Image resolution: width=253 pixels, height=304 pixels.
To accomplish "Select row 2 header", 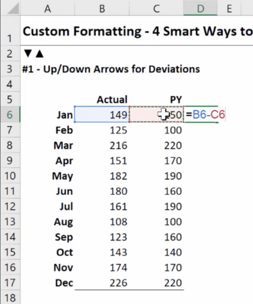I will coord(10,54).
